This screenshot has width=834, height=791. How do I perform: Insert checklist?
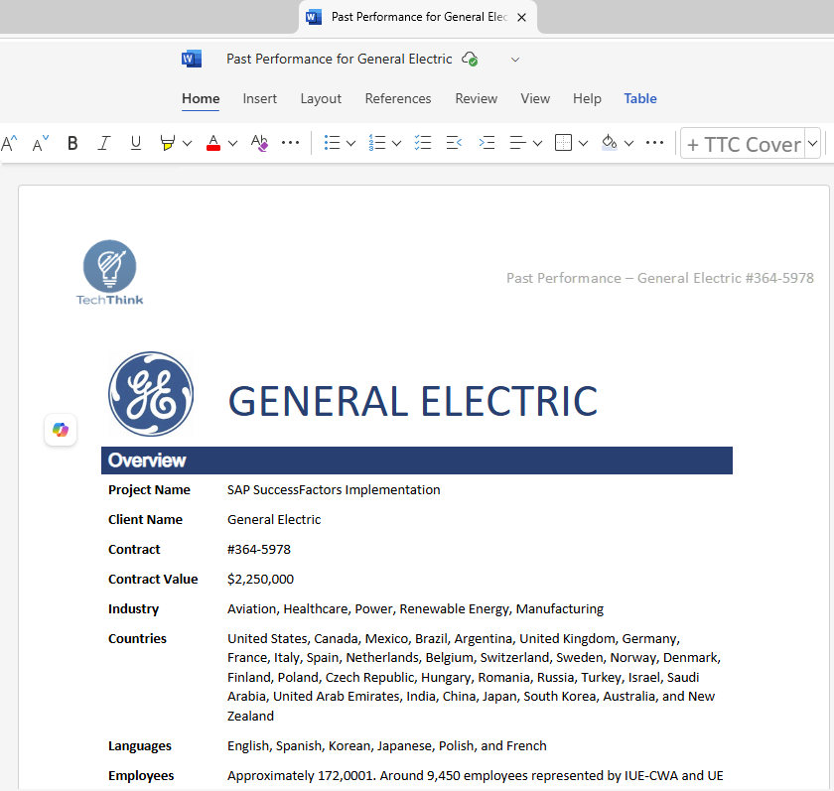coord(423,143)
